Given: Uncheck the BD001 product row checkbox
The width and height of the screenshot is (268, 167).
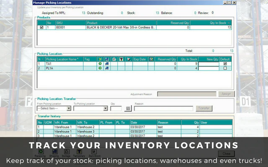Looking at the screenshot, I should (x=41, y=27).
